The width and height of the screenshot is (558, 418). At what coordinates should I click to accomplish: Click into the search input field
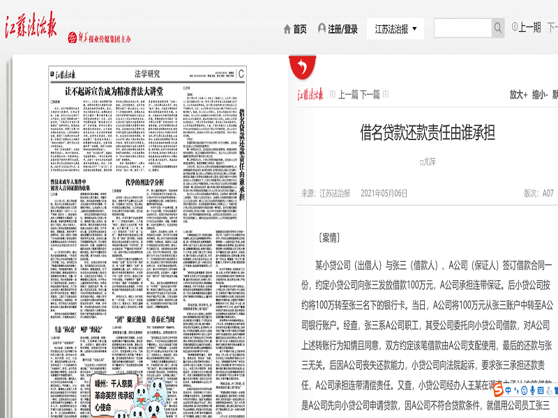click(462, 28)
